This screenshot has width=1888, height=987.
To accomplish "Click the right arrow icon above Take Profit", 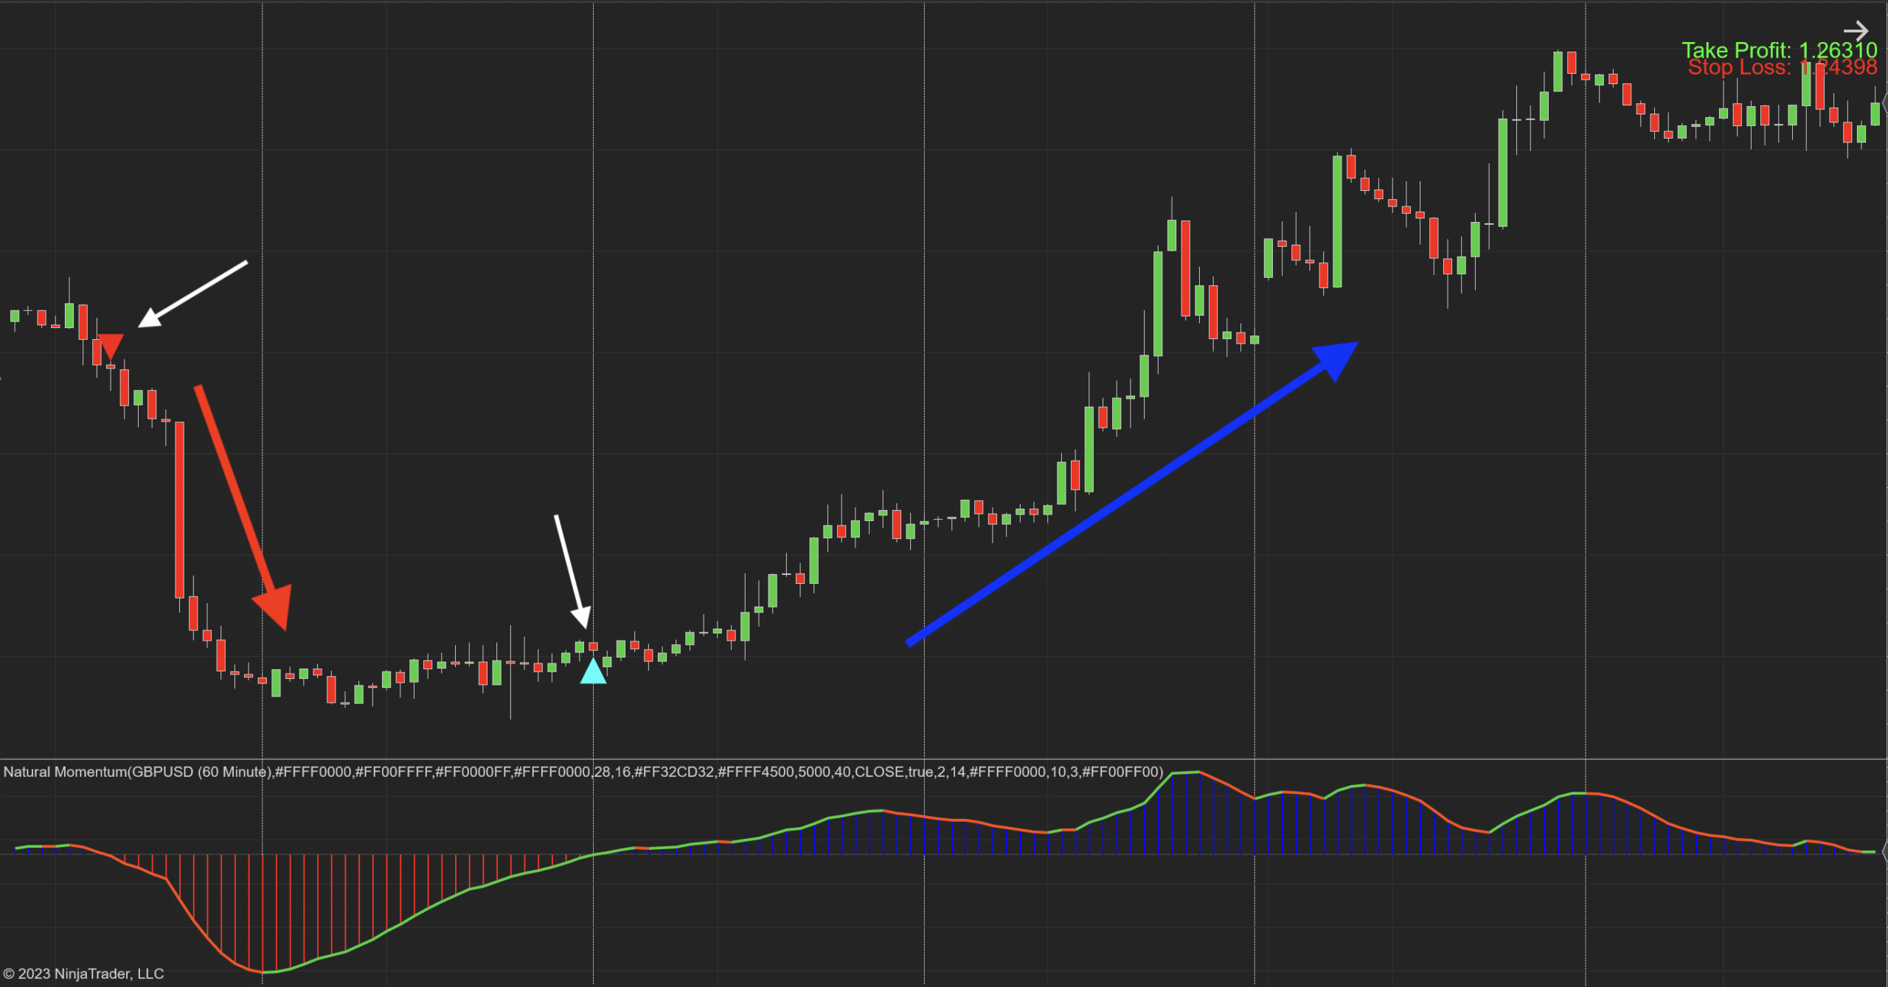I will pyautogui.click(x=1856, y=31).
